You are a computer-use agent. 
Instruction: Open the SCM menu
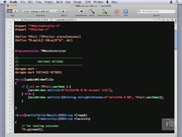pyautogui.click(x=88, y=2)
